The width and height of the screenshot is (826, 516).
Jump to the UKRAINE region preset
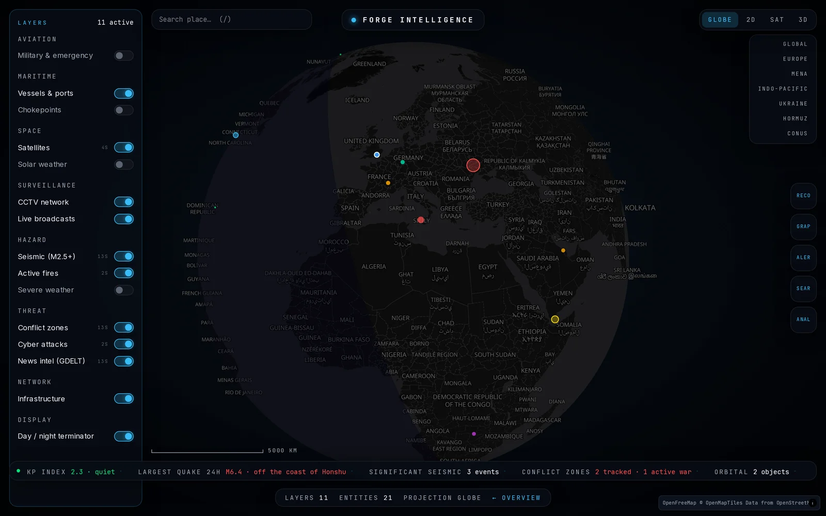[x=793, y=104]
